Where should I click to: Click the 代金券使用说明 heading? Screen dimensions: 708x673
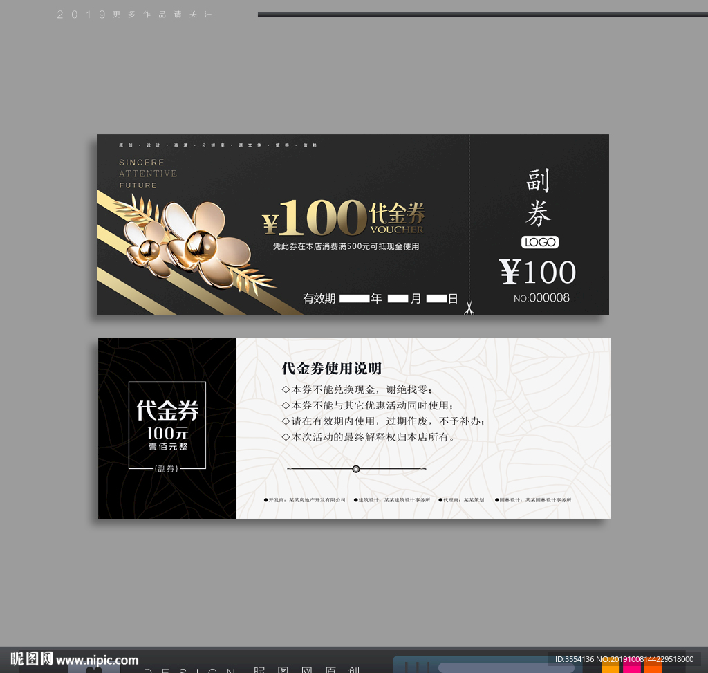[x=331, y=369]
